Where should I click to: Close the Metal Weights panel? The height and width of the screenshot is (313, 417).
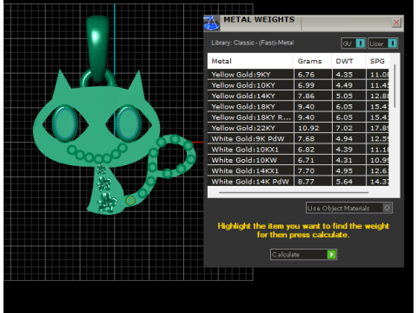point(396,23)
